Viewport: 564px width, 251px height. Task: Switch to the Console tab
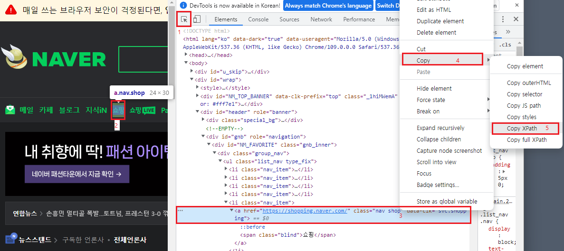point(258,19)
